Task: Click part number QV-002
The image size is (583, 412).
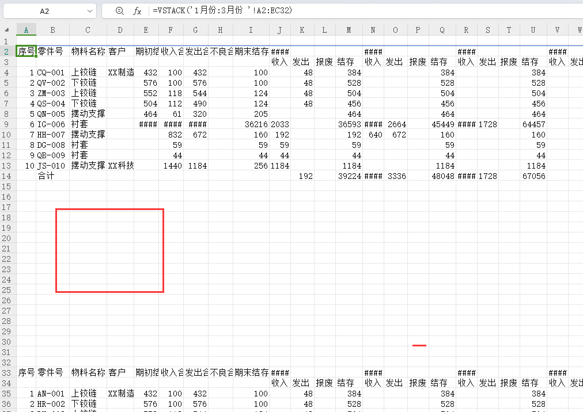Action: point(53,83)
